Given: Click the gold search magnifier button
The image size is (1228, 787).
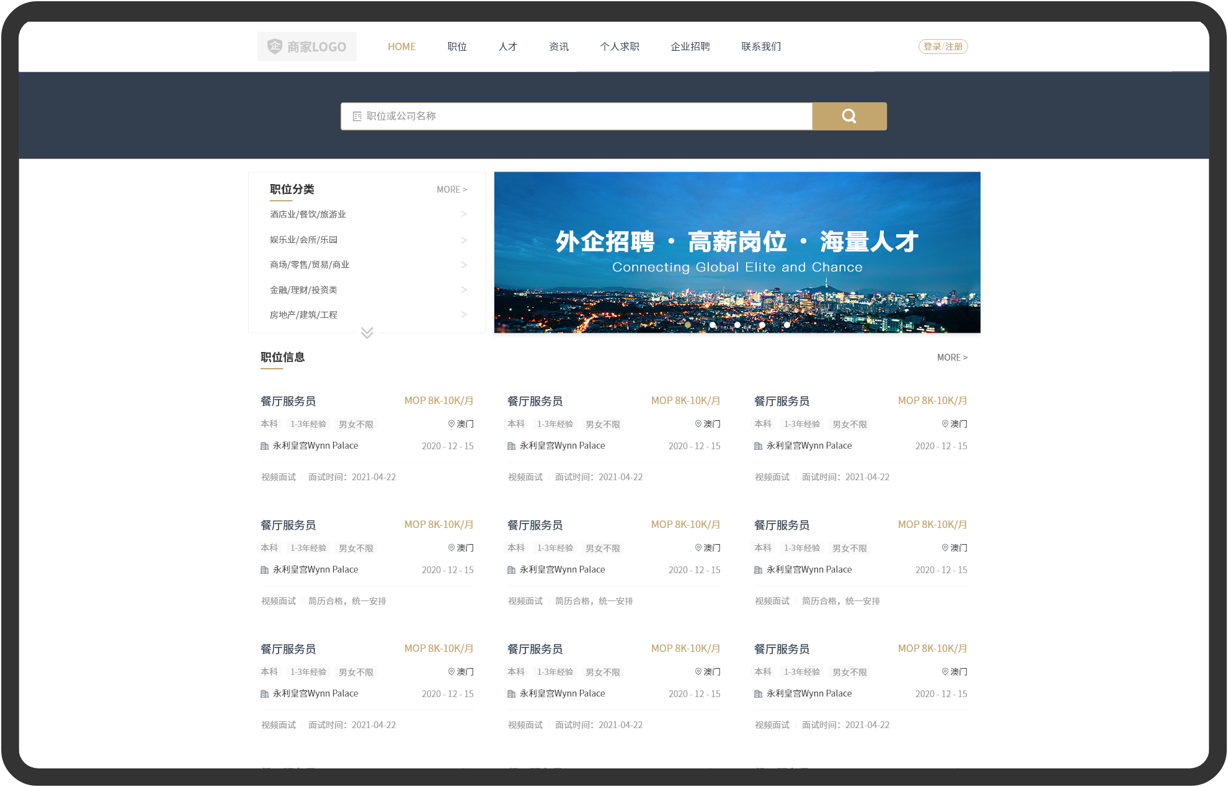Looking at the screenshot, I should (x=848, y=116).
